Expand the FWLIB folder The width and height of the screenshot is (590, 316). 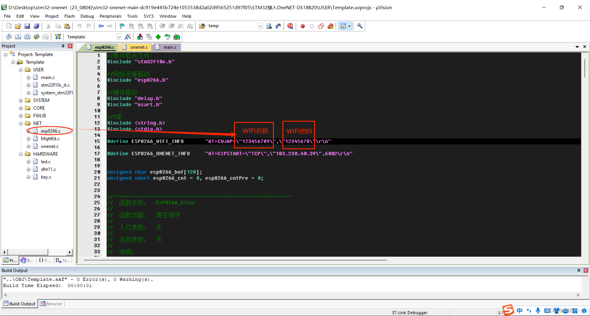point(21,116)
